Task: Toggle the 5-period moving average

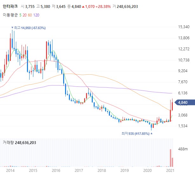Action: coord(20,15)
